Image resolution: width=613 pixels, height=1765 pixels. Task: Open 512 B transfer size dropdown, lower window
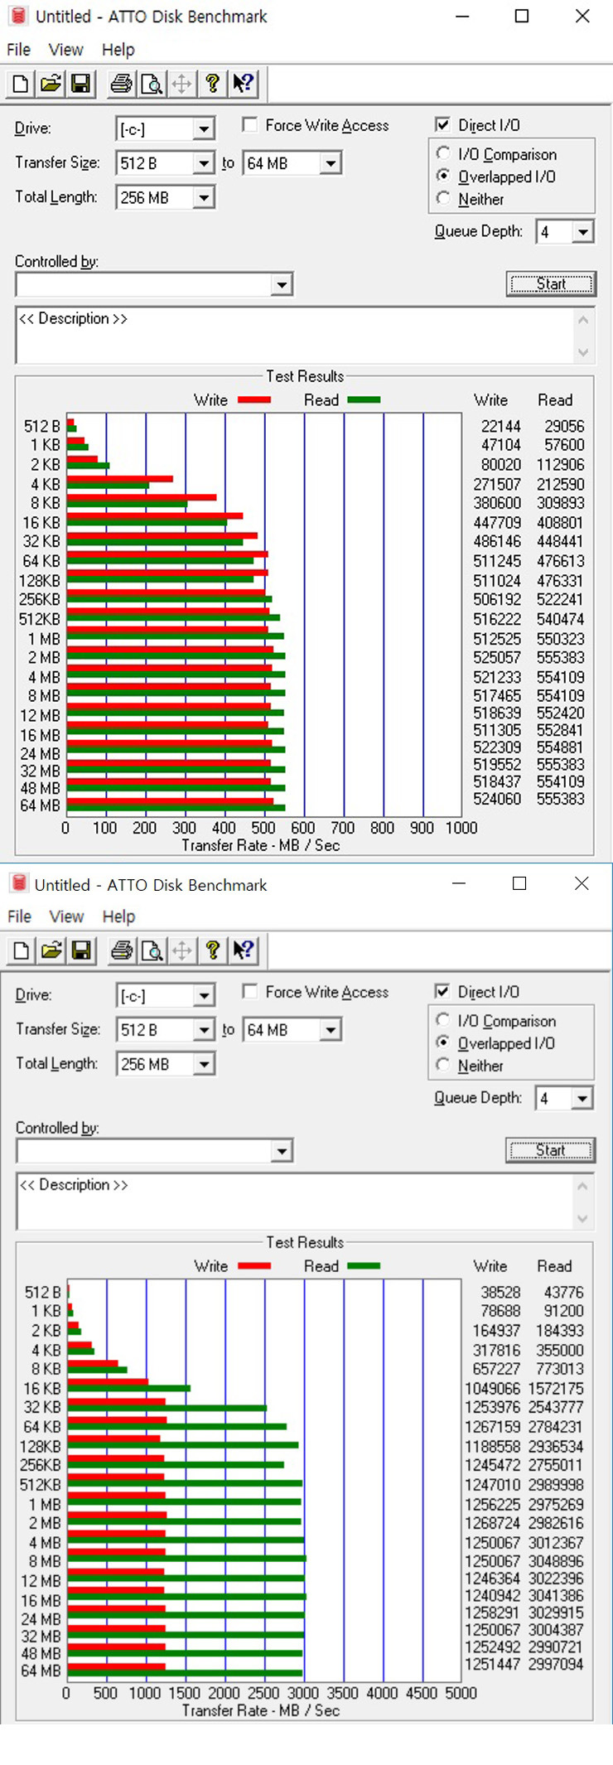point(204,1030)
